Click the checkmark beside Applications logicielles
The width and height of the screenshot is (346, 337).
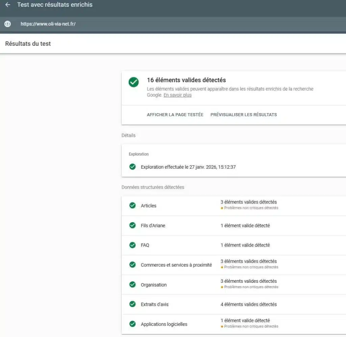(132, 323)
